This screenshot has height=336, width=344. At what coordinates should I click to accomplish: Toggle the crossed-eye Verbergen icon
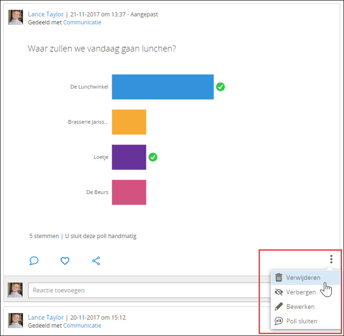pyautogui.click(x=279, y=292)
